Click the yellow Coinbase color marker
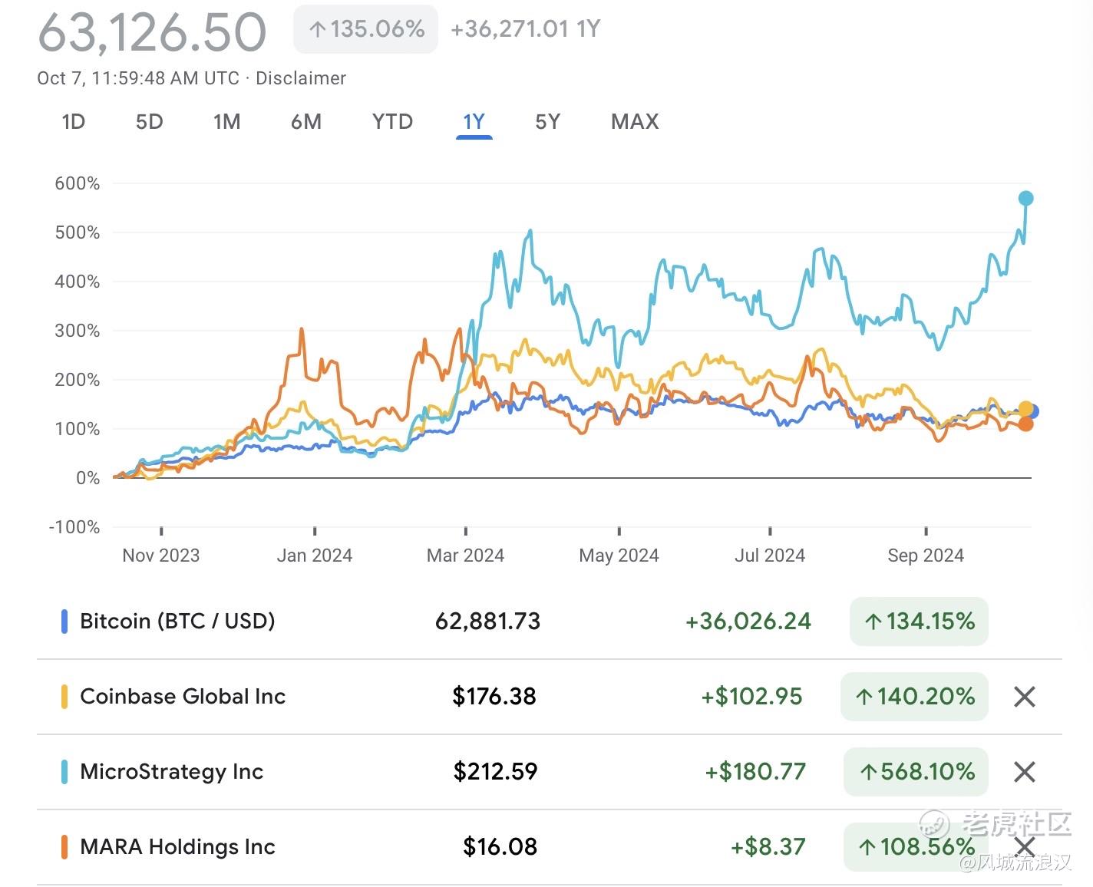 [64, 697]
